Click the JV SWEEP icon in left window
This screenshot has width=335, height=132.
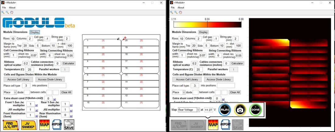(29, 125)
